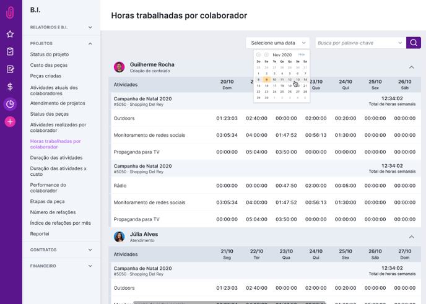Image resolution: width=426 pixels, height=304 pixels.
Task: Click 00:20:00 in Guilherme's Outdoors row
Action: pos(346,118)
